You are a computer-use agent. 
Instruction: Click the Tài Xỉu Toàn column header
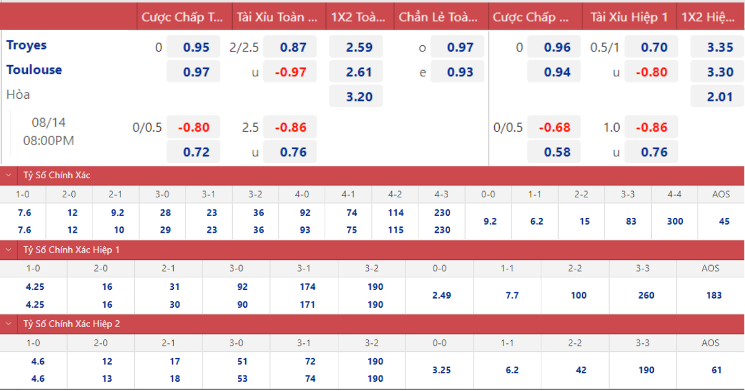pyautogui.click(x=279, y=17)
